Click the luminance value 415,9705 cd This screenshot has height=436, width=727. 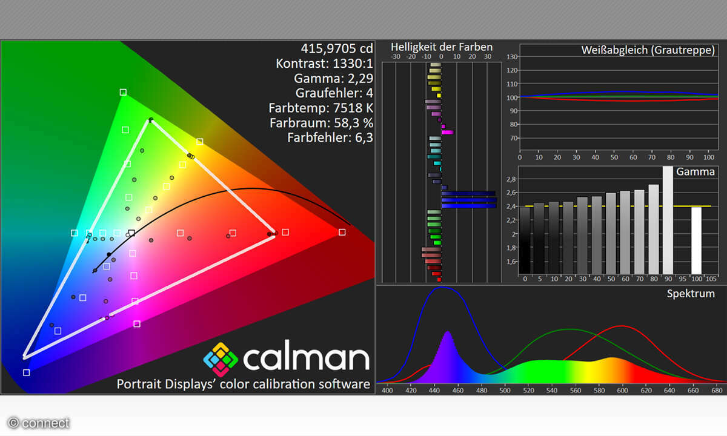(x=337, y=48)
